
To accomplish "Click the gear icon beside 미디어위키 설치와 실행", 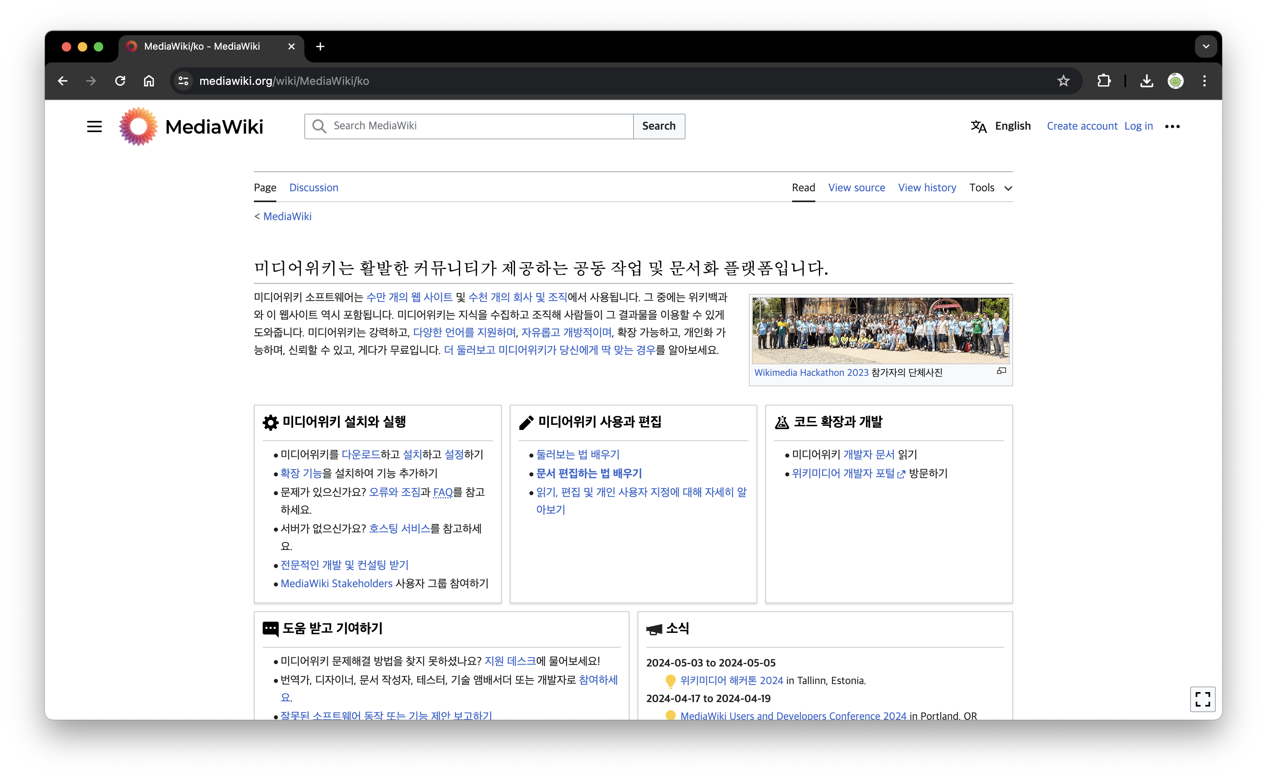I will tap(271, 422).
